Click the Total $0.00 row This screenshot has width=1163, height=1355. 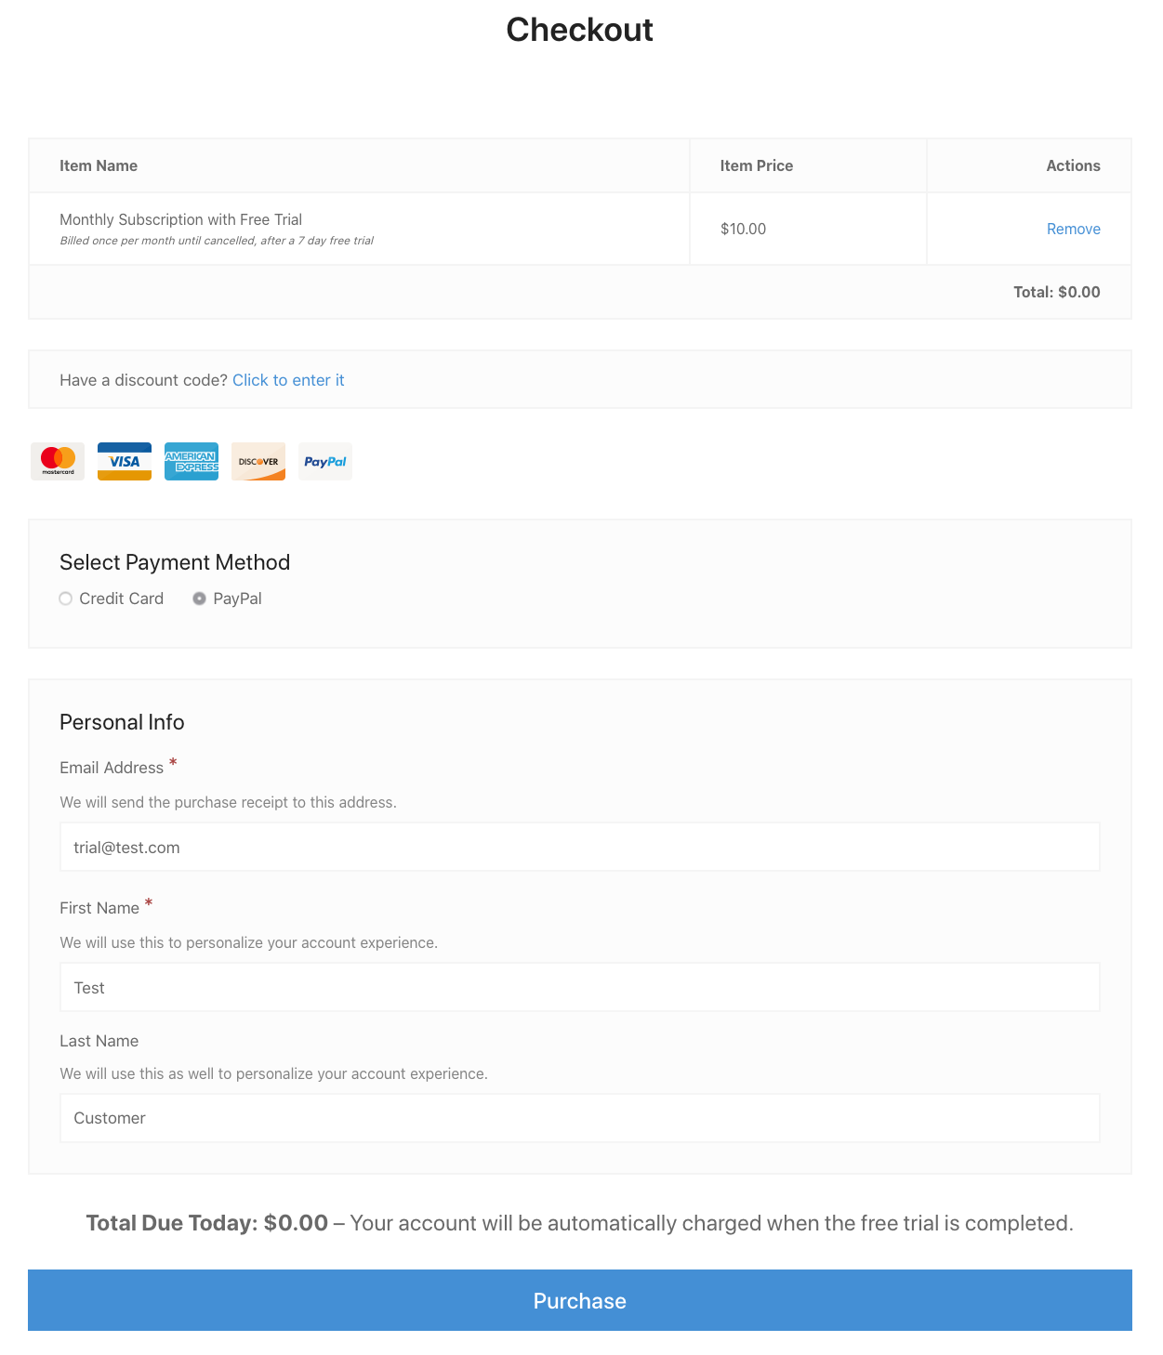(x=1056, y=292)
